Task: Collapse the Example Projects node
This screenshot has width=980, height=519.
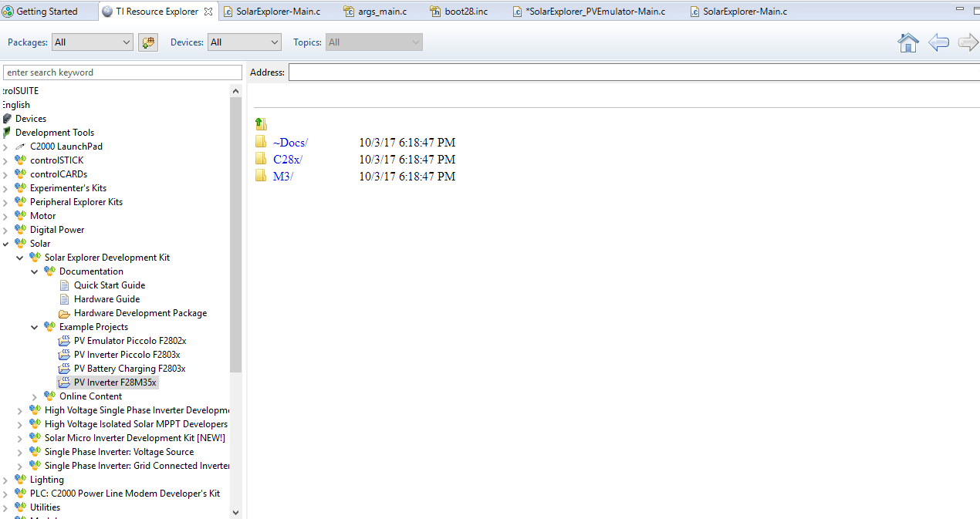Action: (x=35, y=327)
